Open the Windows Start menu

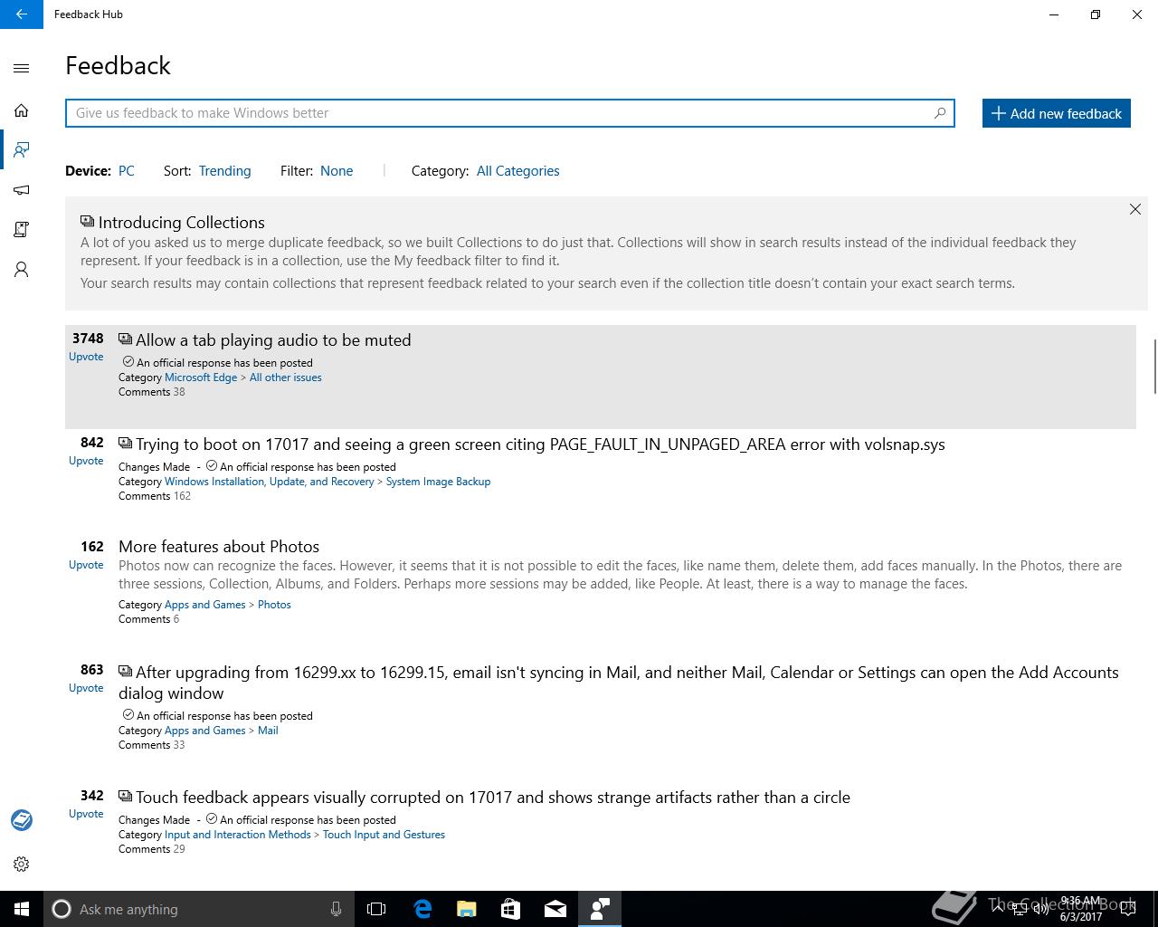(x=22, y=909)
